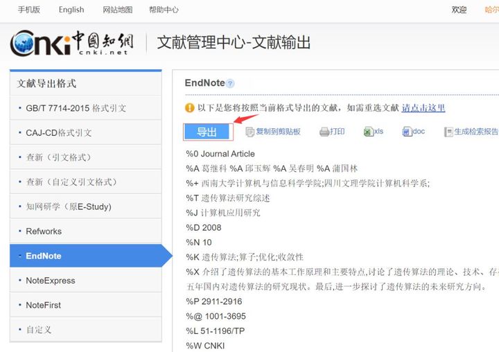499x352 pixels.
Task: Click the title line 遗传算法研究综述
Action: tap(228, 198)
